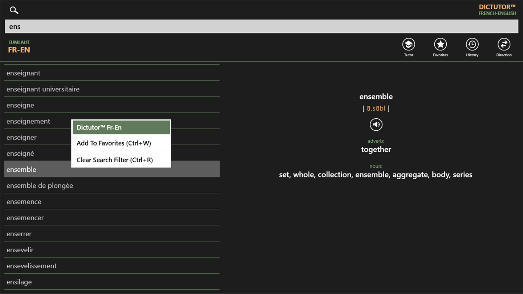Focus the search field containing 'ens'
This screenshot has width=523, height=294.
pyautogui.click(x=261, y=26)
